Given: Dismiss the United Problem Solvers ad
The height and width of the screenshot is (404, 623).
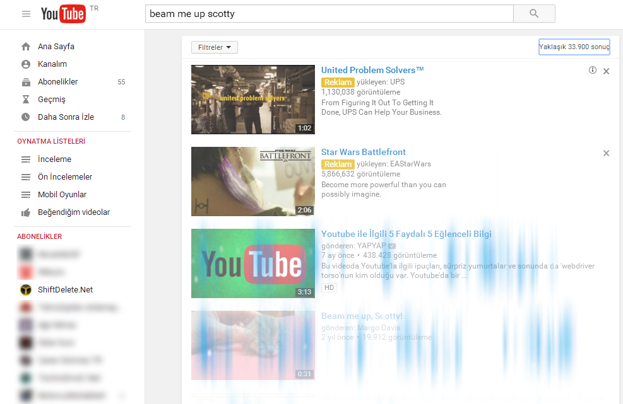Looking at the screenshot, I should click(607, 71).
